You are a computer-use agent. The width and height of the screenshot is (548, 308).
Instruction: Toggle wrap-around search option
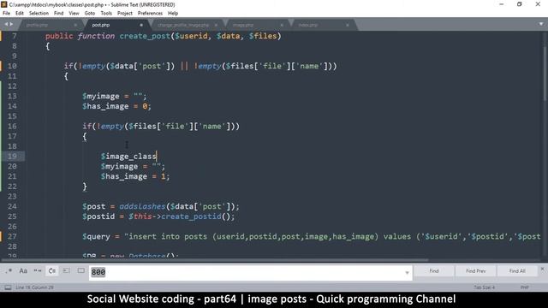pyautogui.click(x=52, y=271)
